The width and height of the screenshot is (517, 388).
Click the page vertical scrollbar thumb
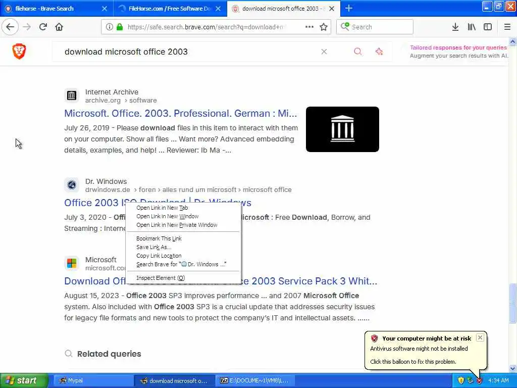512,303
